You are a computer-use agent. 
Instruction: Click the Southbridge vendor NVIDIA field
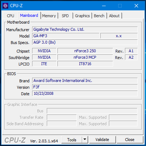[x=44, y=57]
